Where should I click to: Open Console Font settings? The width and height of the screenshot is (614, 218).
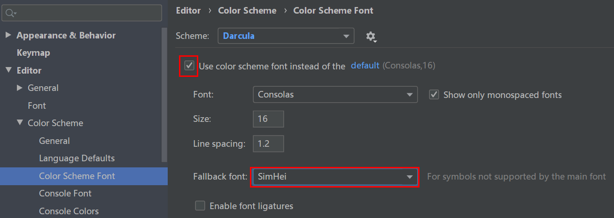[65, 193]
